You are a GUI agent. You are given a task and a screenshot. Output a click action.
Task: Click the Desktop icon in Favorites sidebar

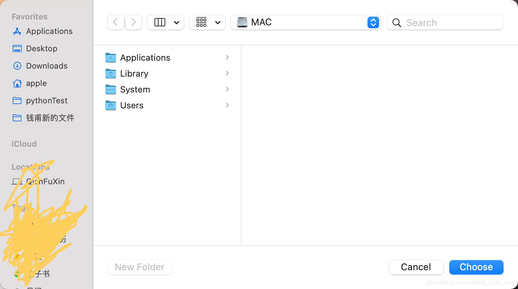pos(17,48)
